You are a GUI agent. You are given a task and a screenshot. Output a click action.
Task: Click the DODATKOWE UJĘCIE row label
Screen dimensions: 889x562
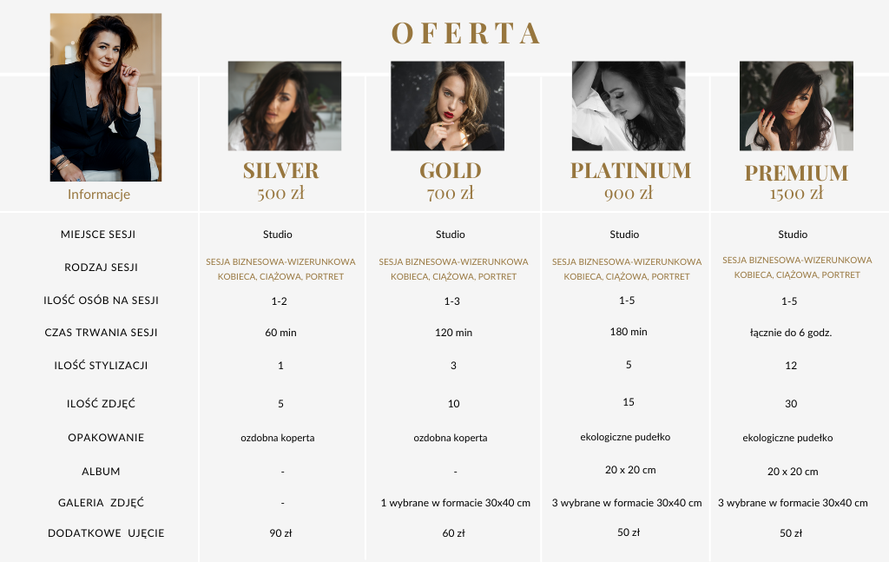point(106,533)
